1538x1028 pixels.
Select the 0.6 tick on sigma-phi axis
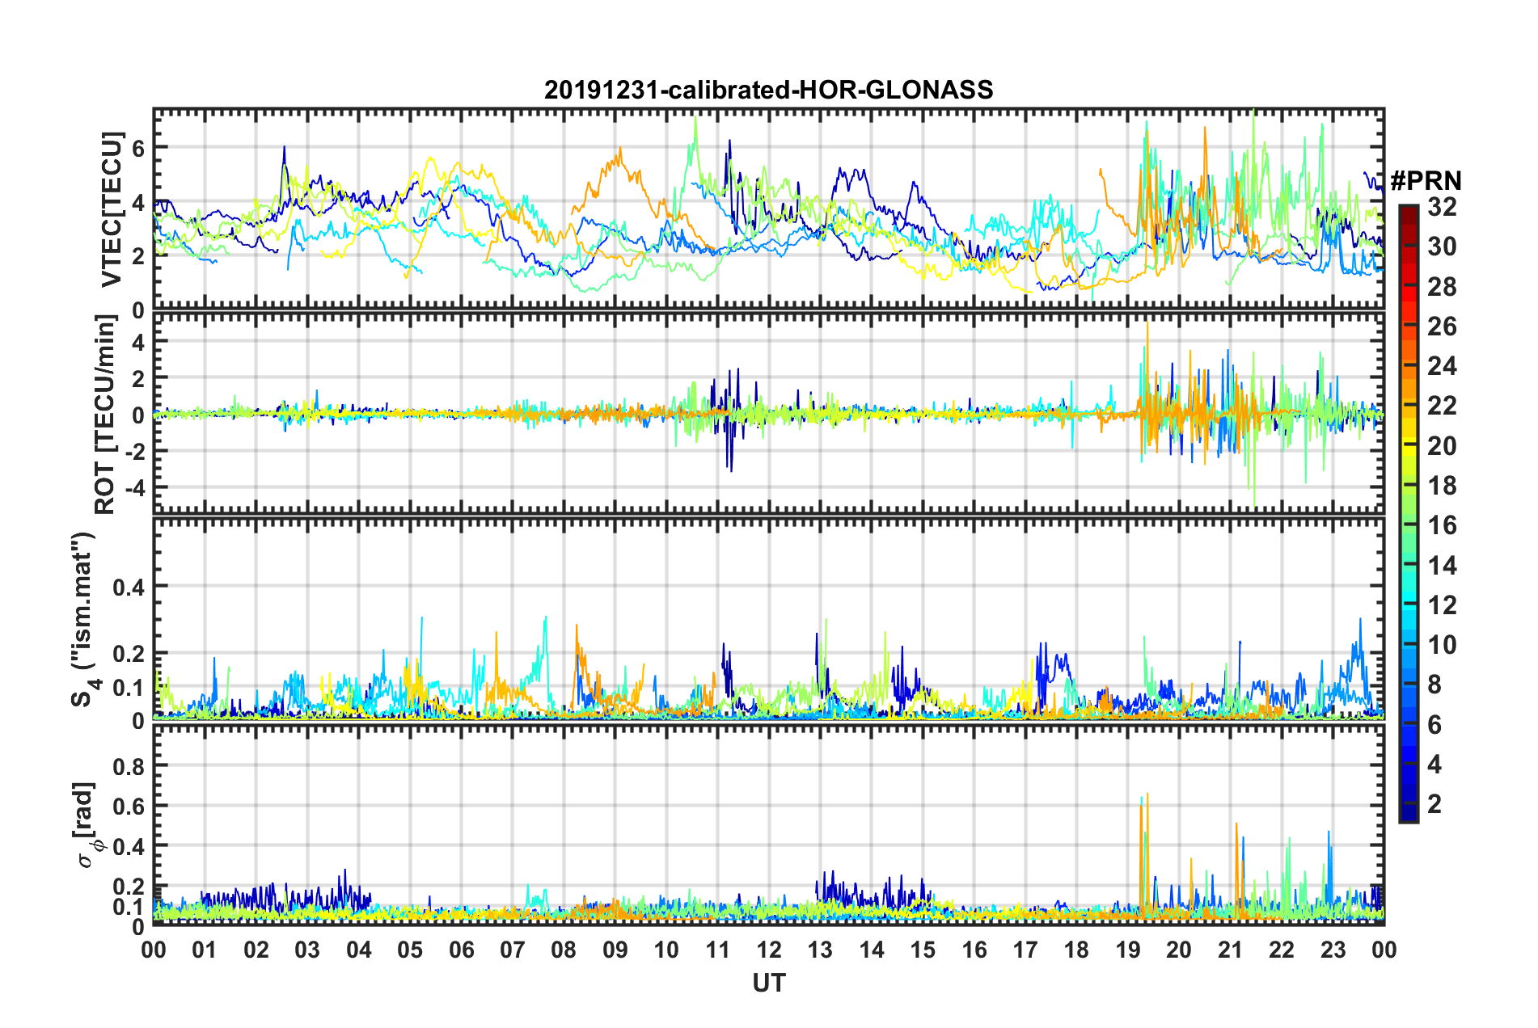[129, 805]
